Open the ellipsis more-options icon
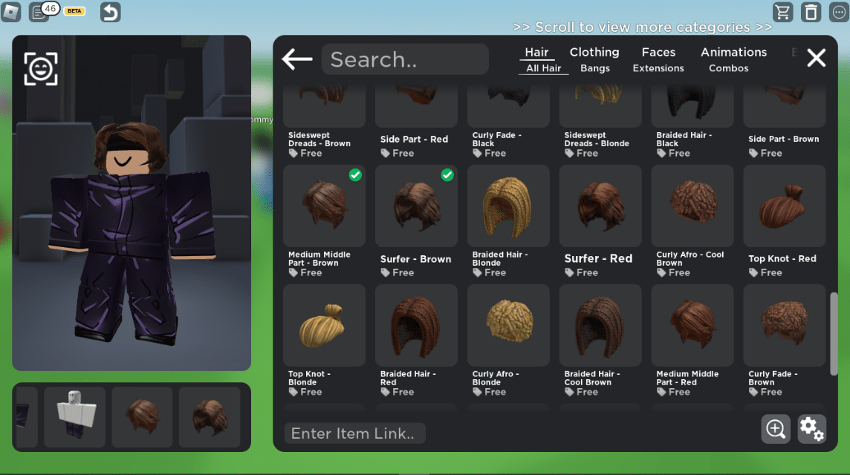This screenshot has width=850, height=475. coord(838,12)
